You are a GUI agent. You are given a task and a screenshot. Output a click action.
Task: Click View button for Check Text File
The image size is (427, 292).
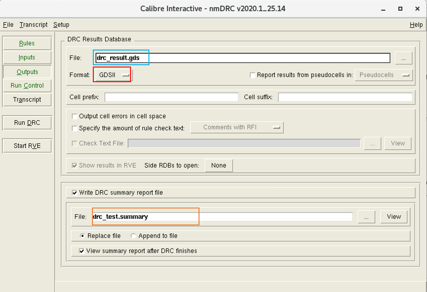point(398,143)
